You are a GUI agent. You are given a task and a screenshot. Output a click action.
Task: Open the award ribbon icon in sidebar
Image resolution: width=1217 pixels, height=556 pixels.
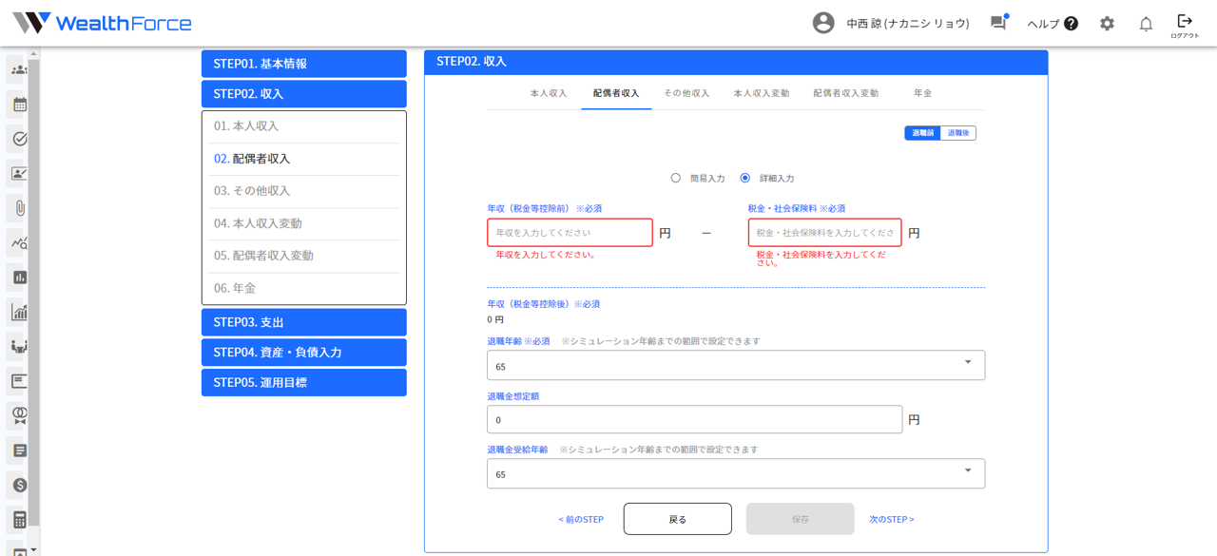coord(18,415)
